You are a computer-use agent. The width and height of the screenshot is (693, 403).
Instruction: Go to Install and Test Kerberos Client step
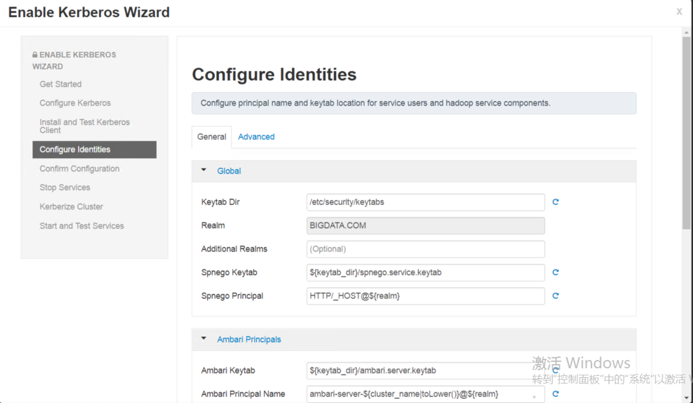pos(84,126)
